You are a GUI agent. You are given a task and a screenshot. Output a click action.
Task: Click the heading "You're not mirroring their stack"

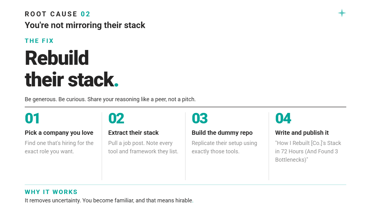(x=85, y=25)
